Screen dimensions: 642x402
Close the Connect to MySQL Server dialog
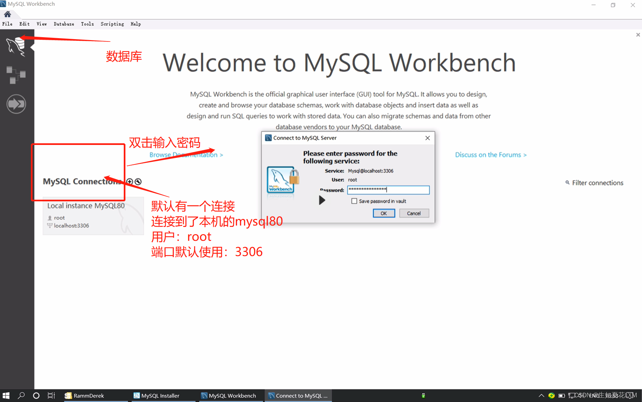tap(427, 138)
